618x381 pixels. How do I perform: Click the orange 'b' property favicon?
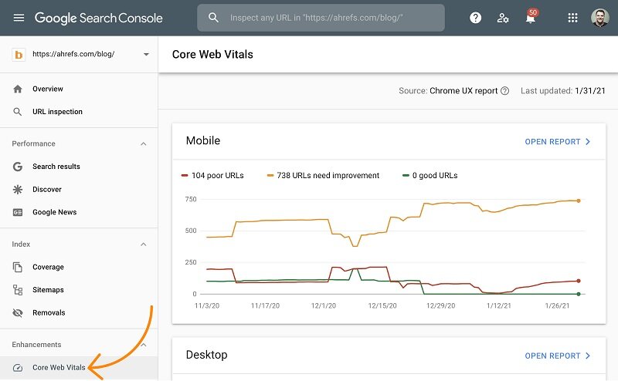(18, 54)
